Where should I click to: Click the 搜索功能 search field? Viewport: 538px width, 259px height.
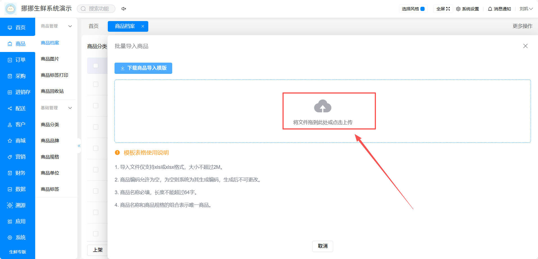pos(96,9)
